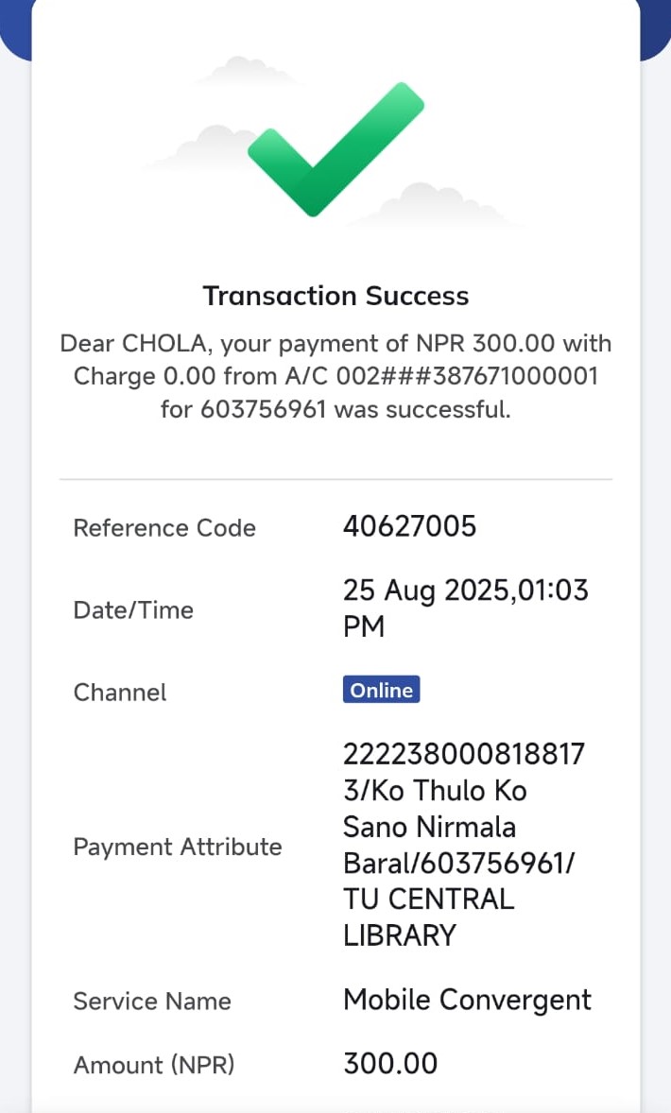
Task: Click the Online channel badge
Action: (381, 691)
